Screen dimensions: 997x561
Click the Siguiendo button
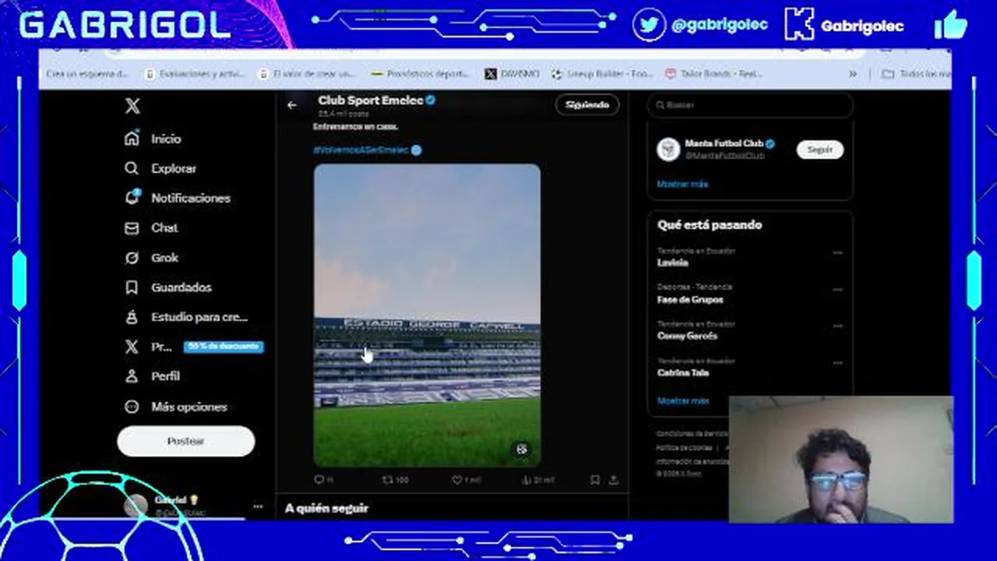click(x=587, y=104)
